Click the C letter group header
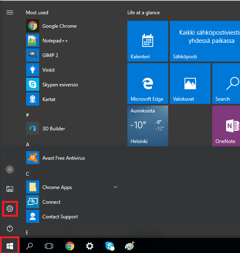This screenshot has width=240, height=253. [x=27, y=174]
